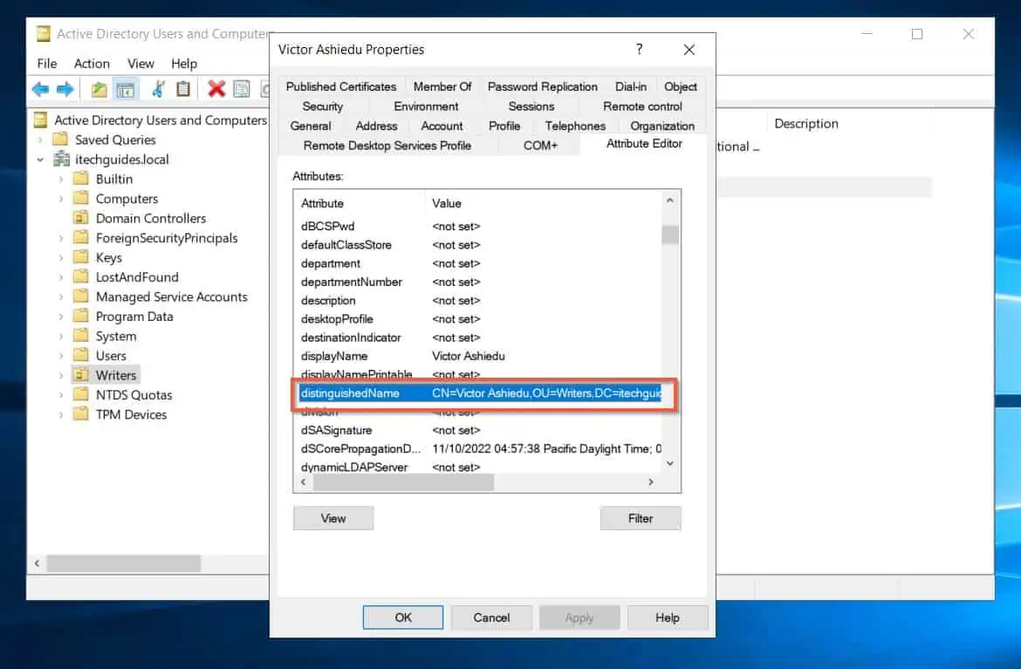This screenshot has width=1021, height=669.
Task: Select the distinguishedName attribute row
Action: tap(481, 393)
